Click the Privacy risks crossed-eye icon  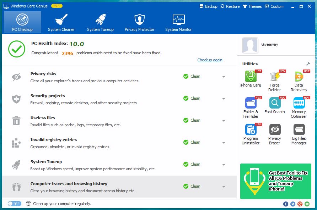pyautogui.click(x=16, y=77)
